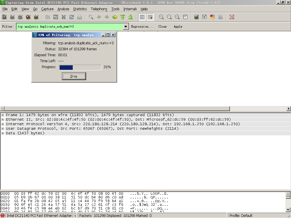Viewport: 291px width, 218px height.
Task: Save this capture file icon
Action: pyautogui.click(x=56, y=17)
